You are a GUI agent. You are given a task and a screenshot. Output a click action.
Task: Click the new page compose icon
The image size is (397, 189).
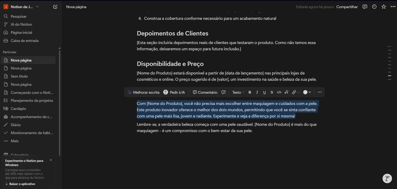(x=55, y=7)
